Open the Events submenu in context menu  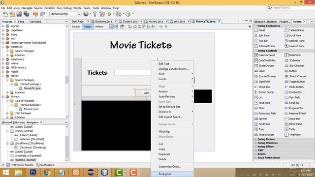point(172,79)
